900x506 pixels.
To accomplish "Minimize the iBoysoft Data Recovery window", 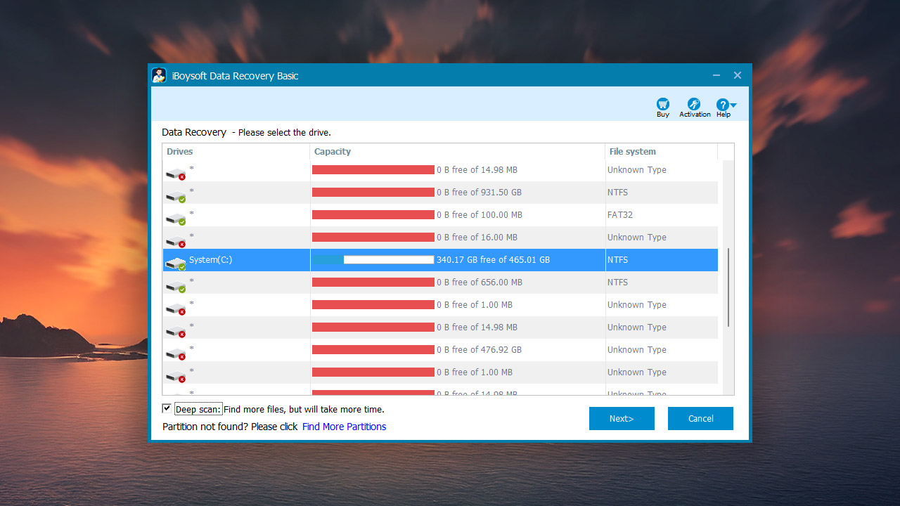I will click(x=716, y=75).
